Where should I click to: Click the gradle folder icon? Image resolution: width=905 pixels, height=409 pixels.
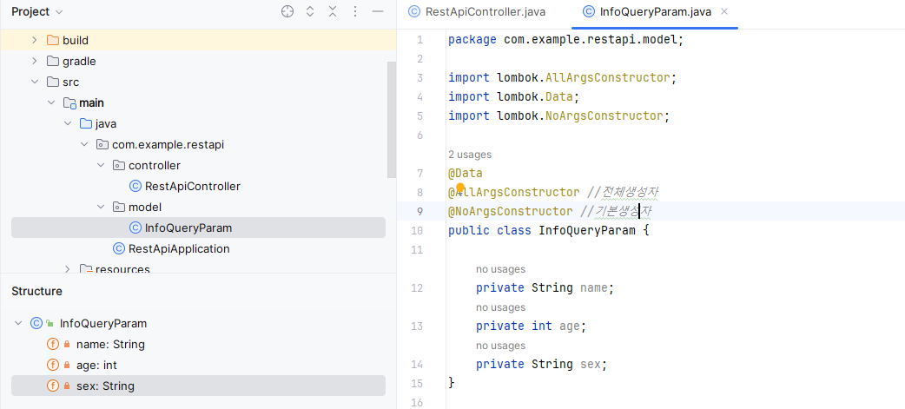52,61
